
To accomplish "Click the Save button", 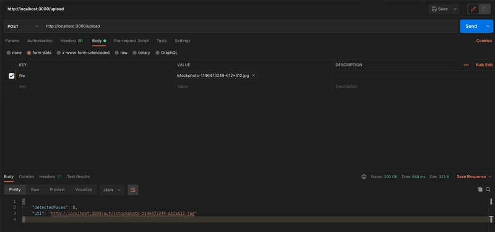I will 439,9.
